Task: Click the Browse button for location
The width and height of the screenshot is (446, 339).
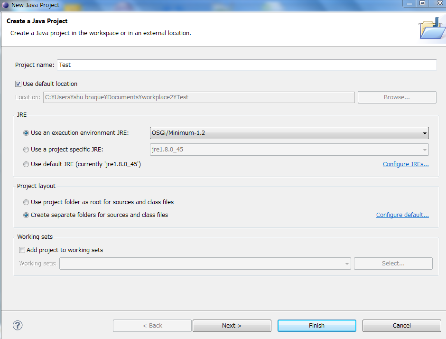Action: 397,97
